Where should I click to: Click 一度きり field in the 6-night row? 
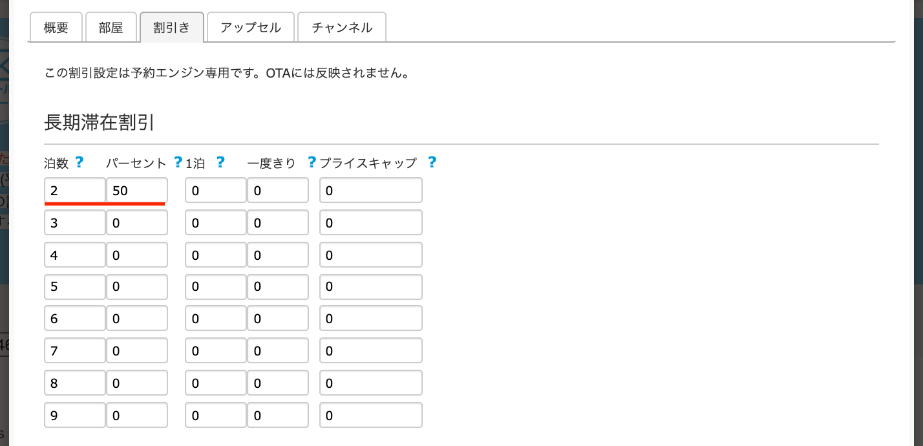(x=277, y=319)
